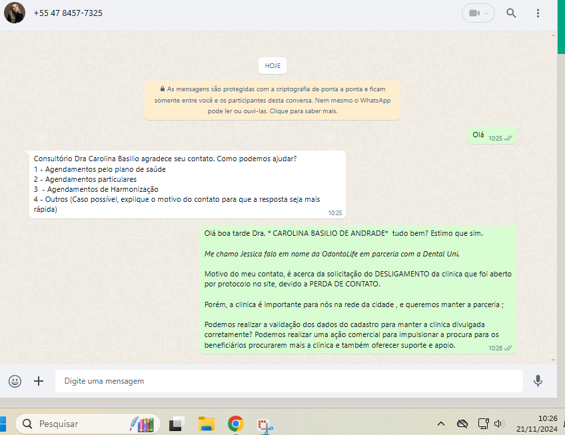Screen dimensions: 565x435
Task: Open the attach plus menu
Action: tap(39, 381)
